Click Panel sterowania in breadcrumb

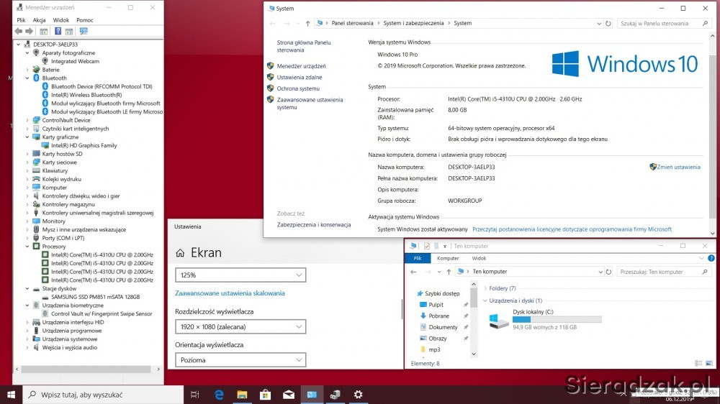click(x=352, y=24)
